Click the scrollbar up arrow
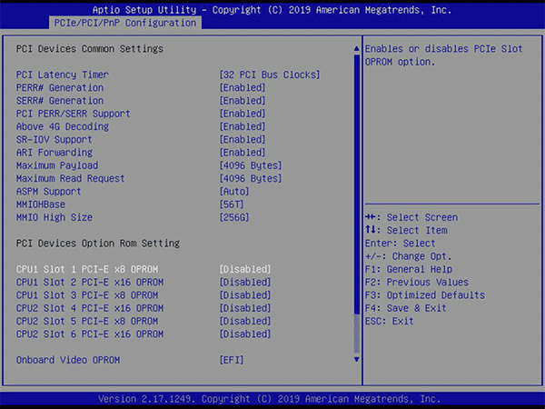Image resolution: width=545 pixels, height=409 pixels. (x=356, y=45)
